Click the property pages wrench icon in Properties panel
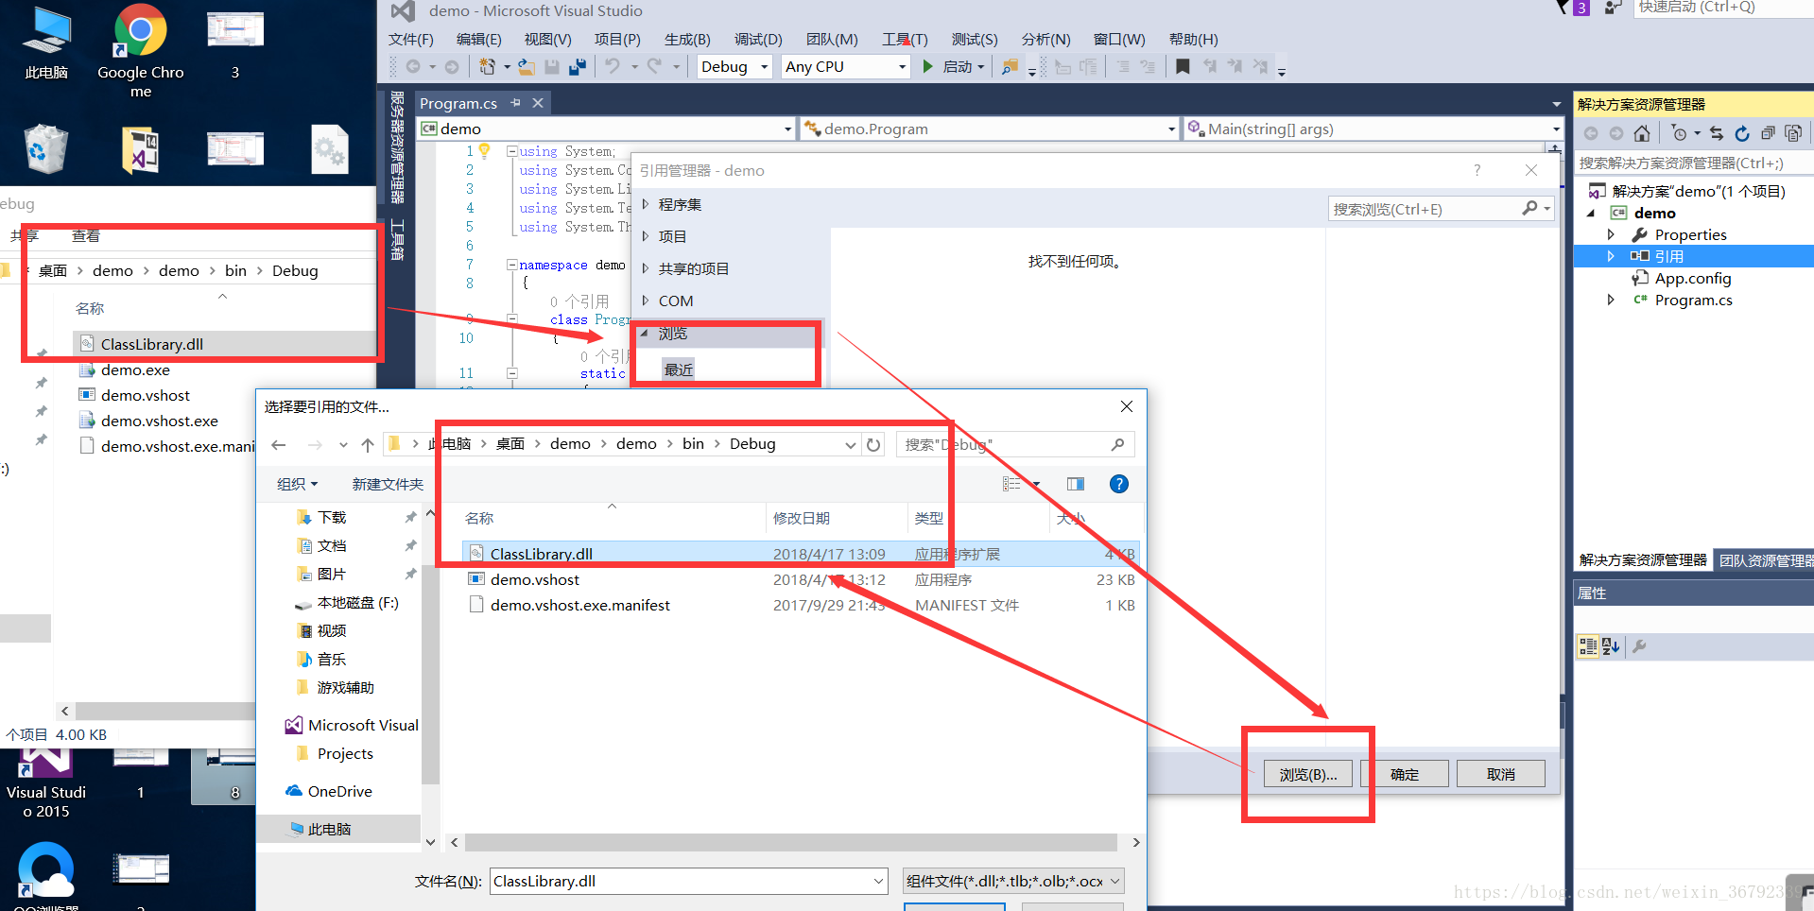 pyautogui.click(x=1640, y=646)
